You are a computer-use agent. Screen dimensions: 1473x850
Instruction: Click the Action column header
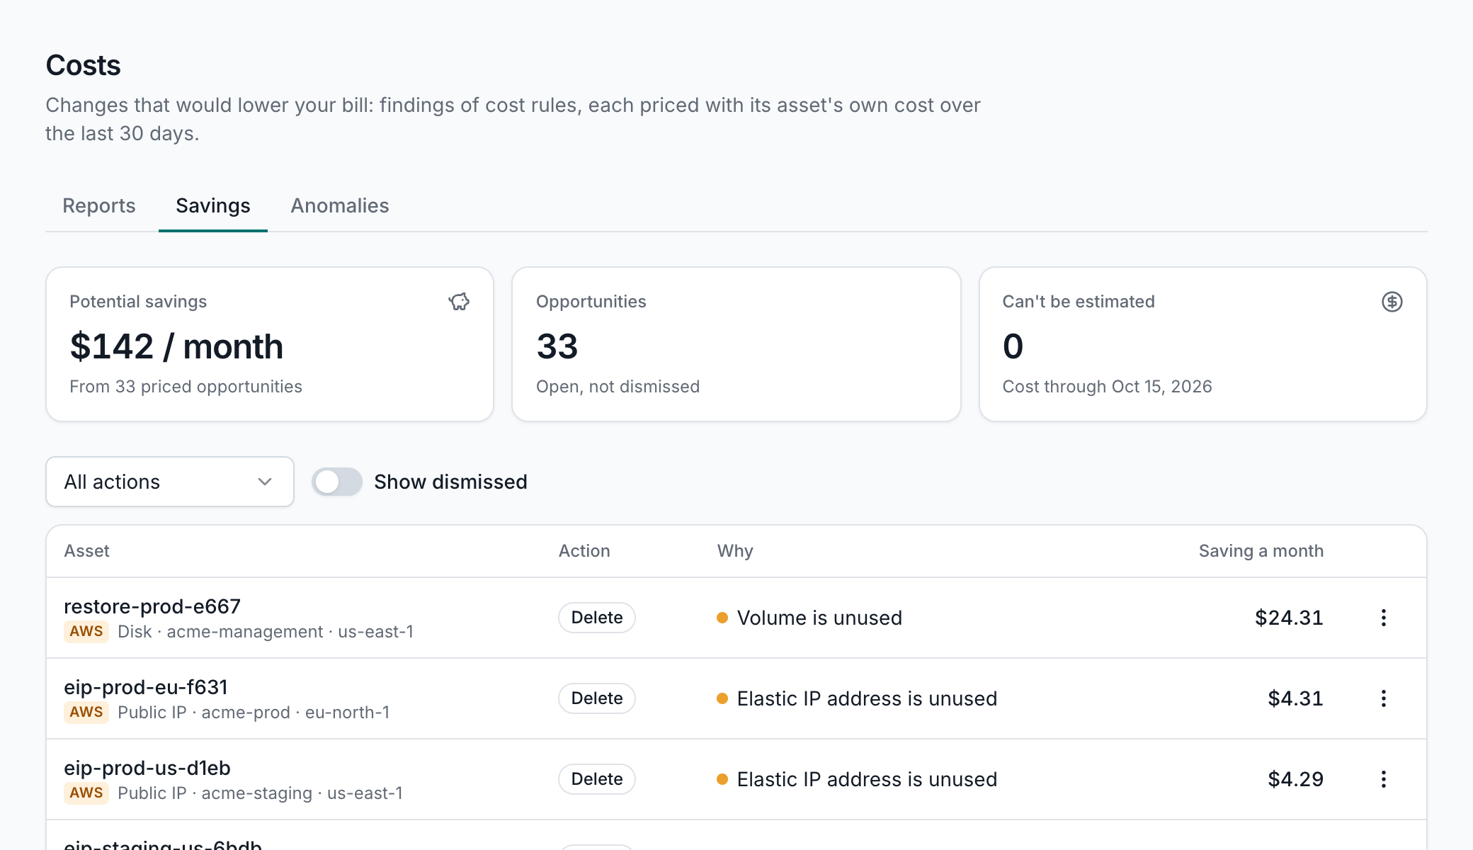(x=584, y=551)
